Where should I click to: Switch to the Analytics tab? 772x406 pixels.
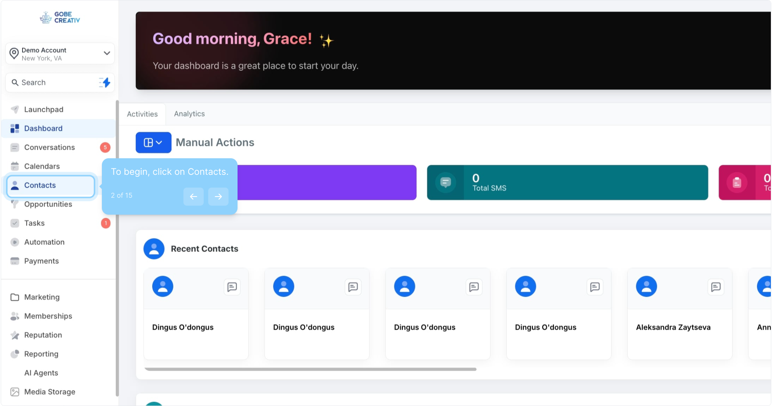pyautogui.click(x=189, y=114)
